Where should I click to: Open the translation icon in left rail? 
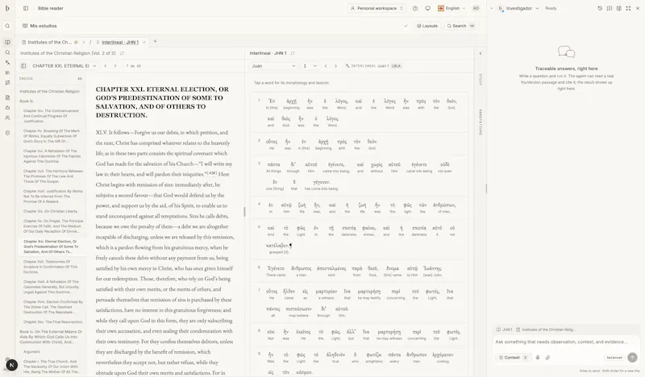click(7, 63)
